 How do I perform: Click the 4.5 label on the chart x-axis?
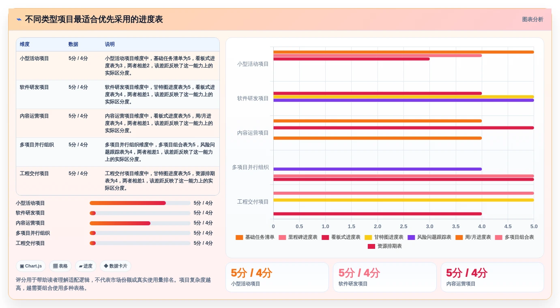pos(508,227)
